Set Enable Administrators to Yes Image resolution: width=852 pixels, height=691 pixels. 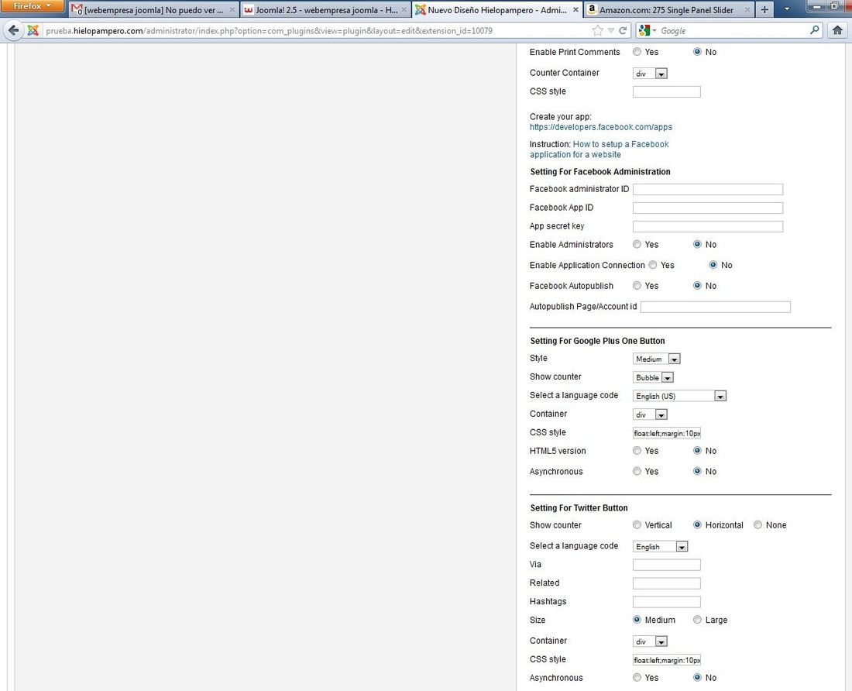(637, 245)
